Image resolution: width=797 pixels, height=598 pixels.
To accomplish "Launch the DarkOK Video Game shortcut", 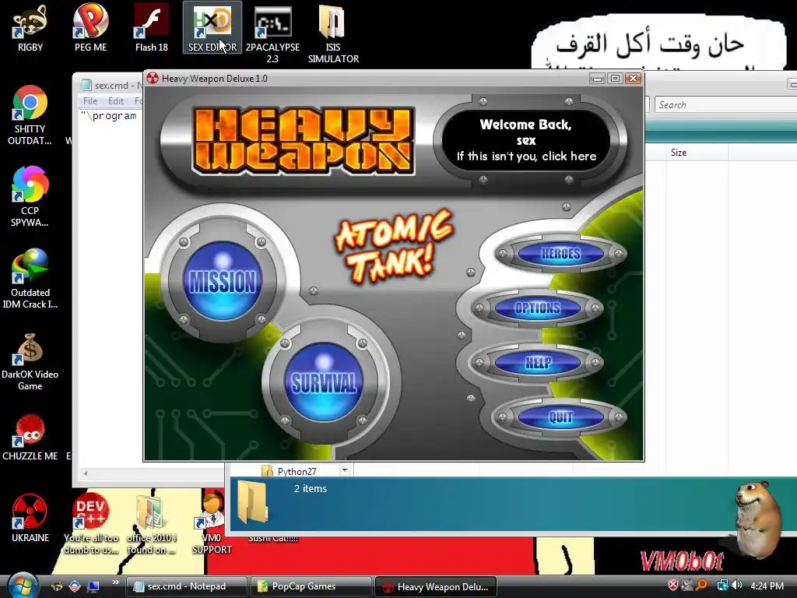I will [x=30, y=361].
